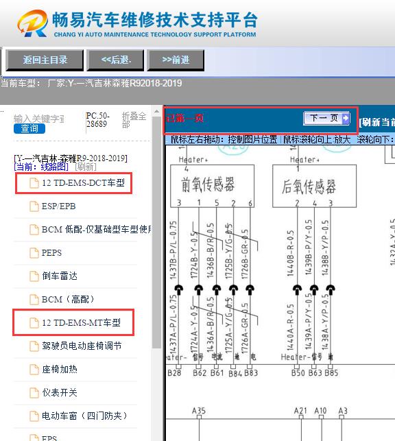The width and height of the screenshot is (395, 441).
Task: Click the sidebar scrollbar up arrow
Action: (x=156, y=112)
